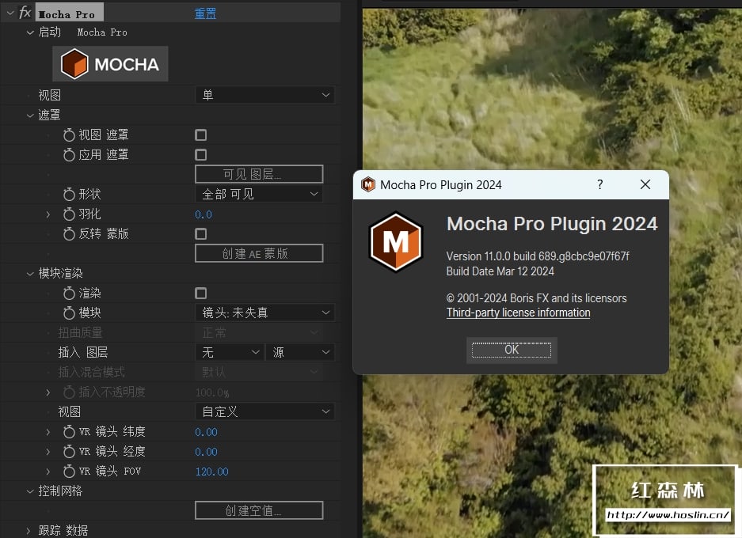
Task: Toggle stopwatch for 视图 遮罩
Action: coord(69,135)
